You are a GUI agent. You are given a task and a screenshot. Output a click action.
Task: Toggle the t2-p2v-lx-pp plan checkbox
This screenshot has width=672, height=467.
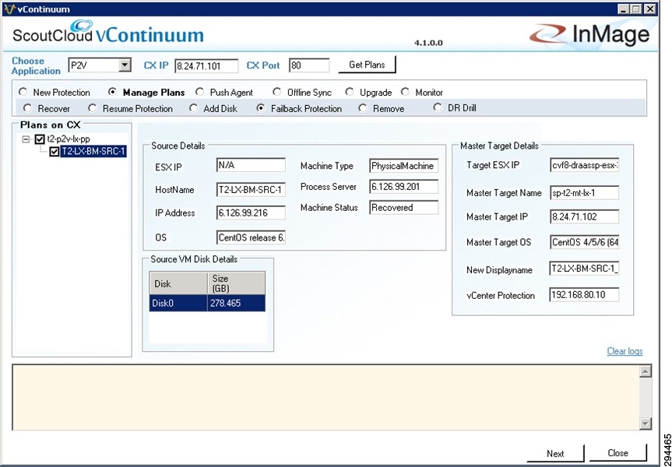[40, 139]
